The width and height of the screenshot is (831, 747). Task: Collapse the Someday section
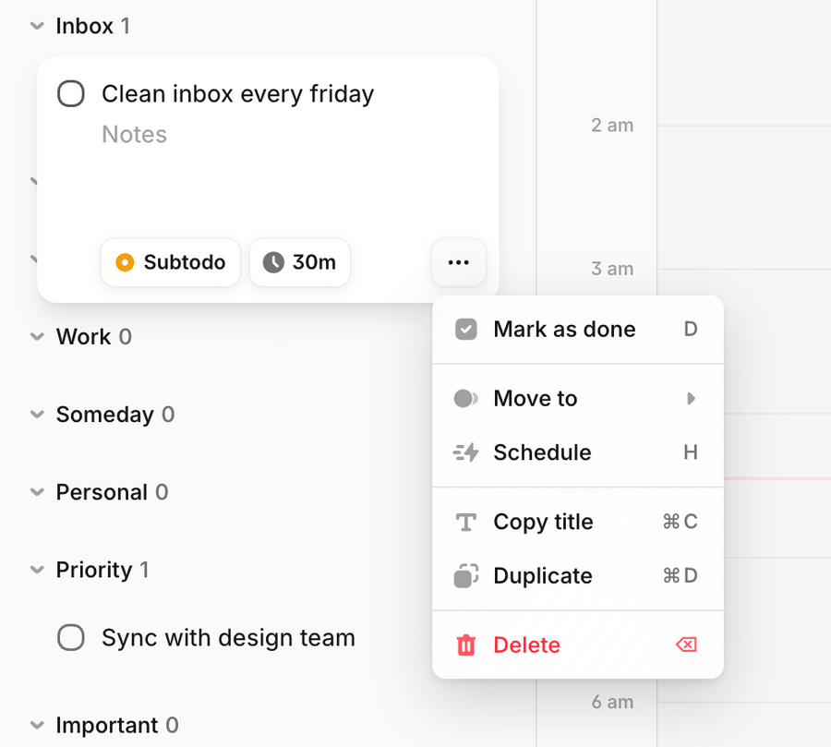pyautogui.click(x=36, y=415)
